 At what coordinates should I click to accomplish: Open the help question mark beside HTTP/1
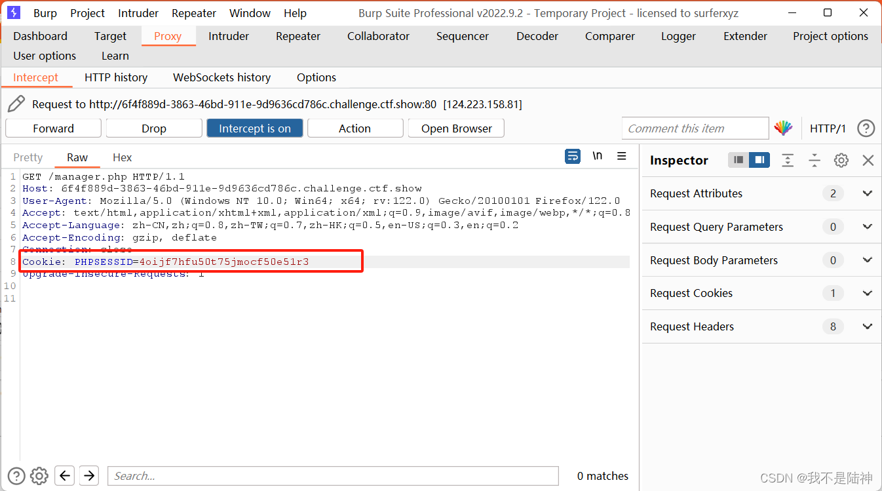[866, 128]
